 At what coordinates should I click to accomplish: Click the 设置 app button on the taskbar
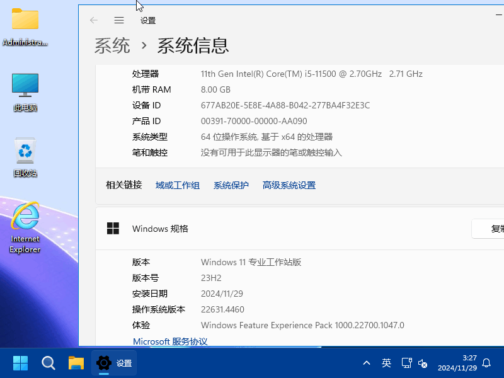[x=114, y=364]
